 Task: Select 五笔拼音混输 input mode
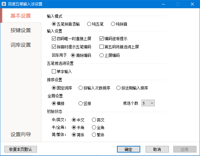(x=66, y=24)
